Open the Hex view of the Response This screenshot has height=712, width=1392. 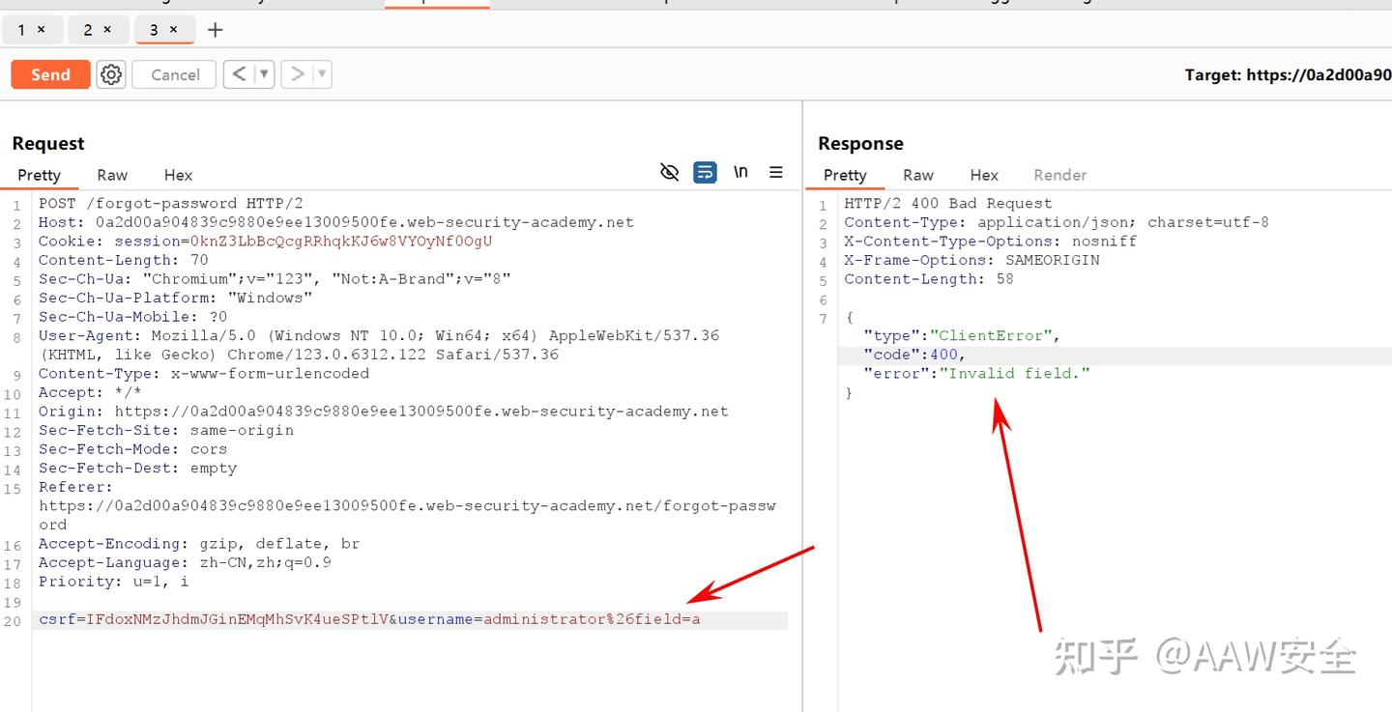(x=983, y=175)
